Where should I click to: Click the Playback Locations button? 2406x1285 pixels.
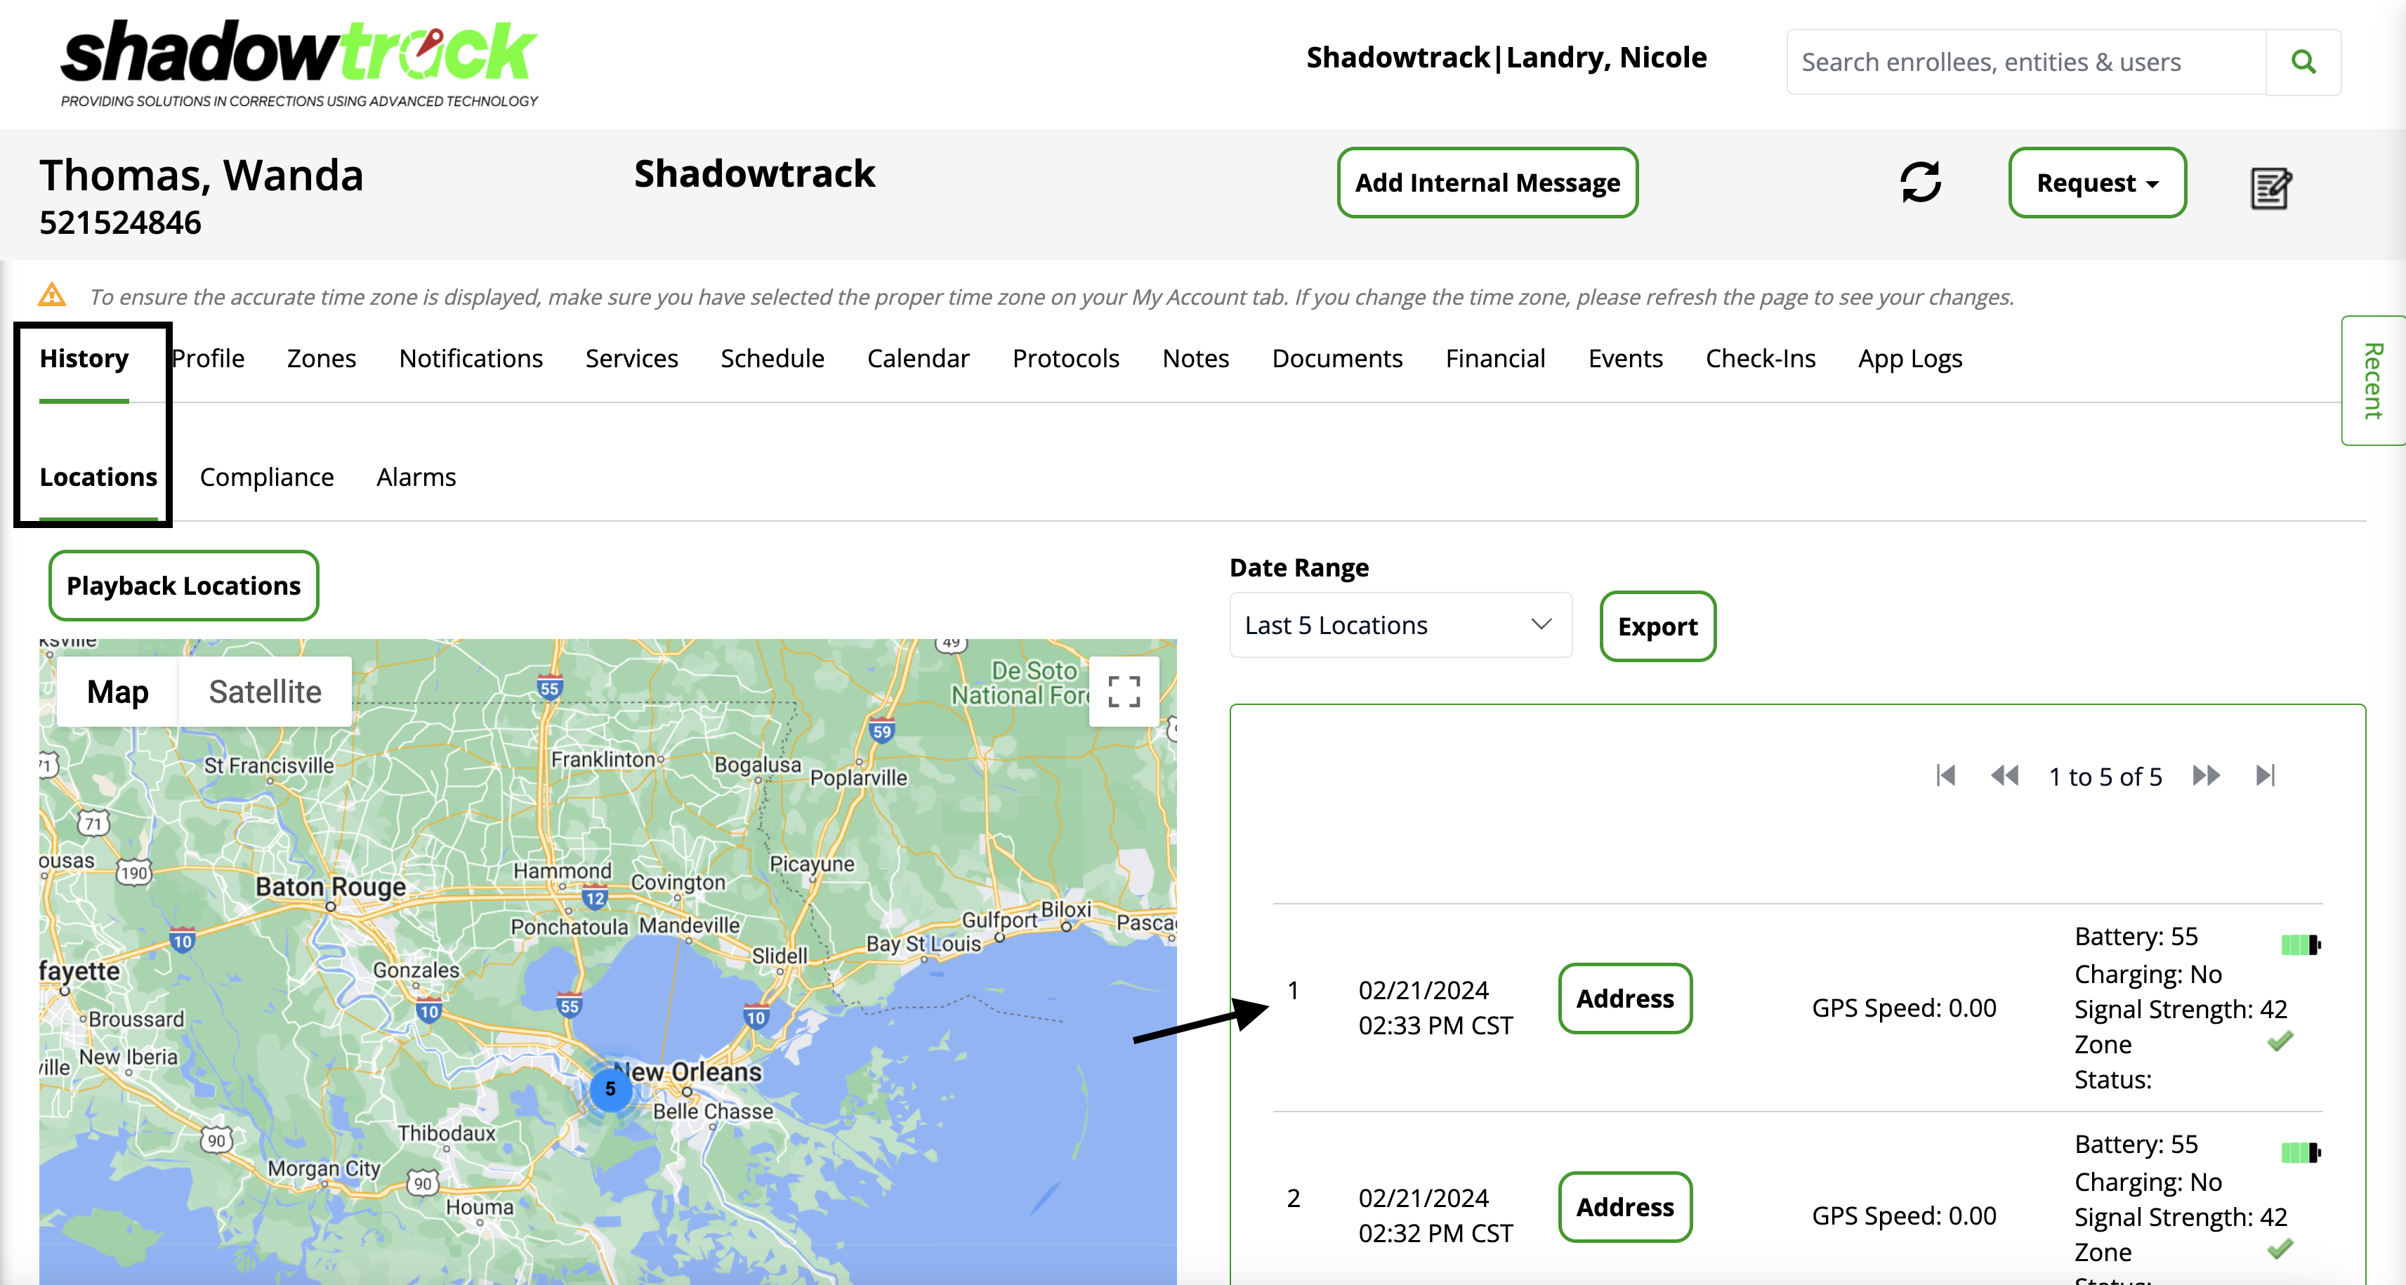click(183, 586)
